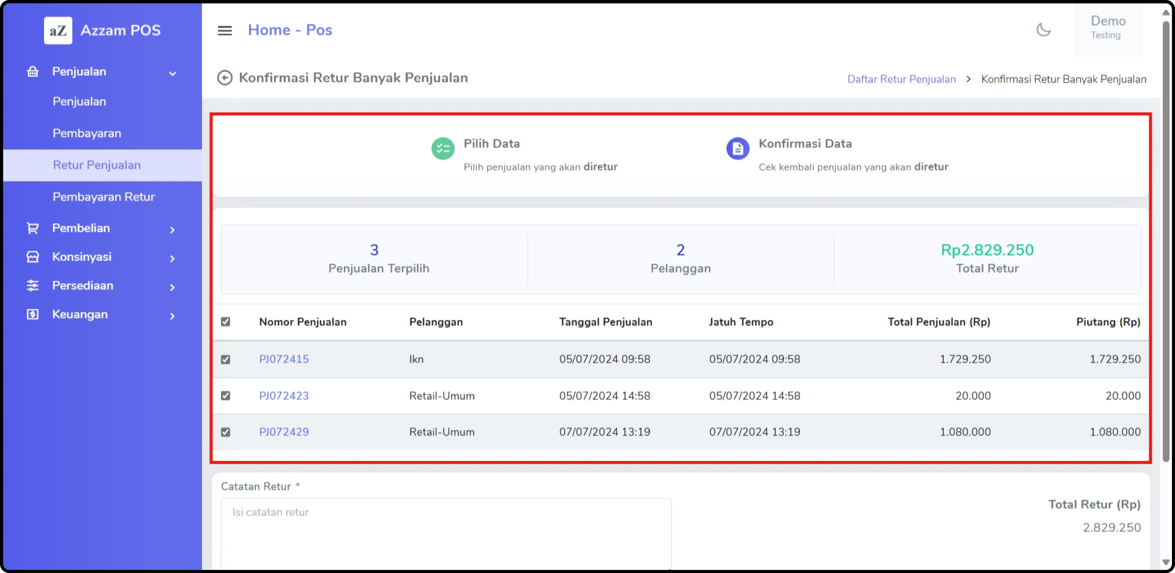1175x573 pixels.
Task: Uncheck the PJ072429 row checkbox
Action: point(225,432)
